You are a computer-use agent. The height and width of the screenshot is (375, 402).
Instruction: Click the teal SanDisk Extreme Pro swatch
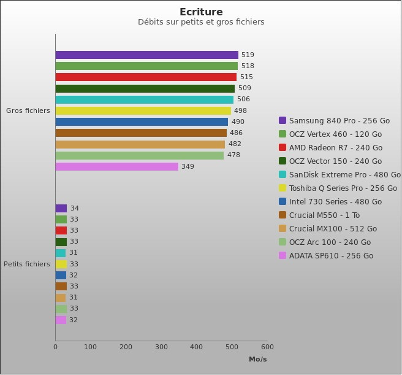pos(283,174)
